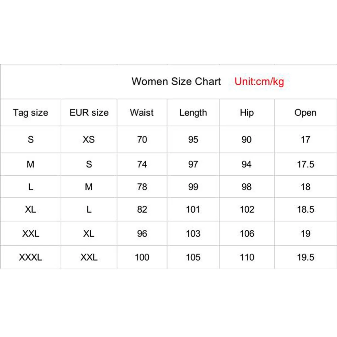Click the open value 18.5

click(x=305, y=210)
